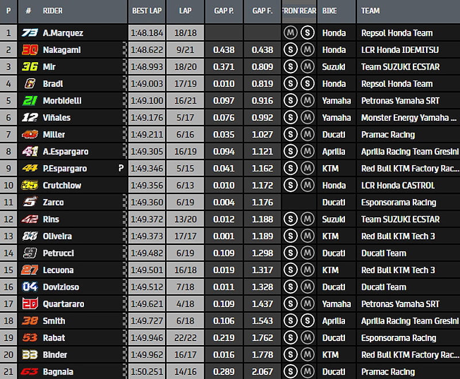Click the pit 'P' indicator beside P.Espargaro

(120, 169)
